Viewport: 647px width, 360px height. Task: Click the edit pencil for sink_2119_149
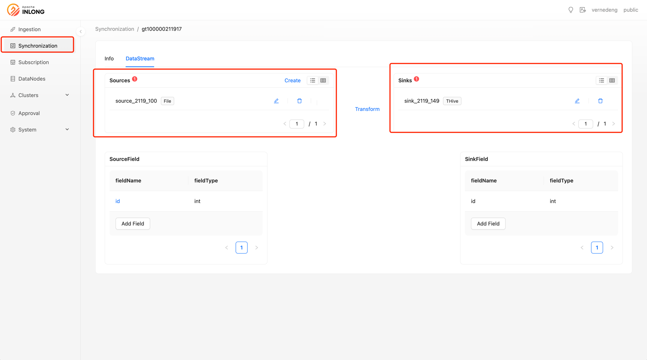point(577,101)
